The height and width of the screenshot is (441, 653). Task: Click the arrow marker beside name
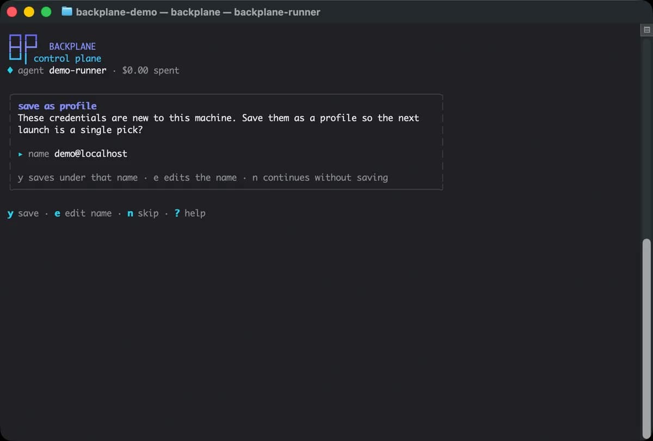[21, 154]
